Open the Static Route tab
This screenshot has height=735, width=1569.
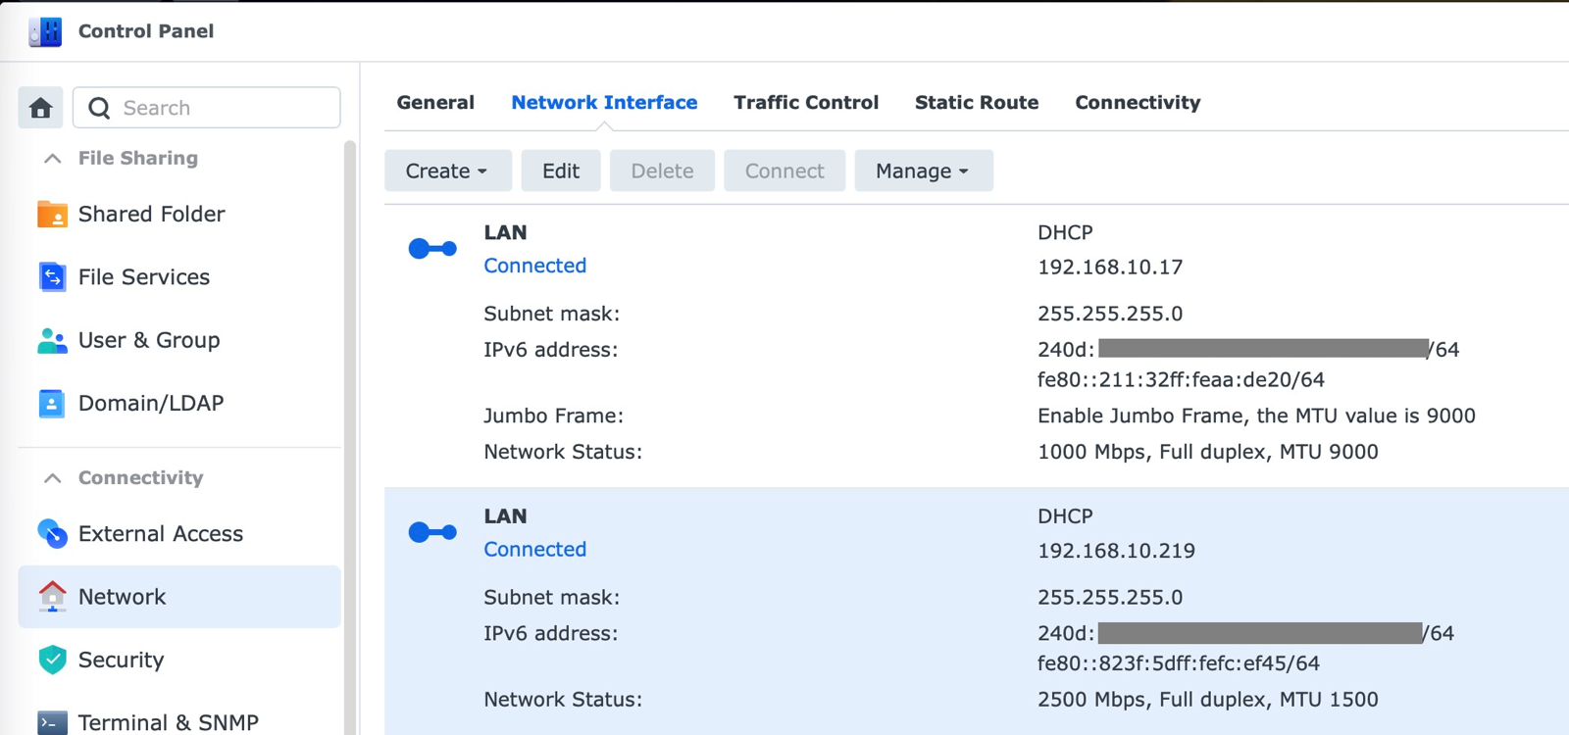[x=977, y=103]
